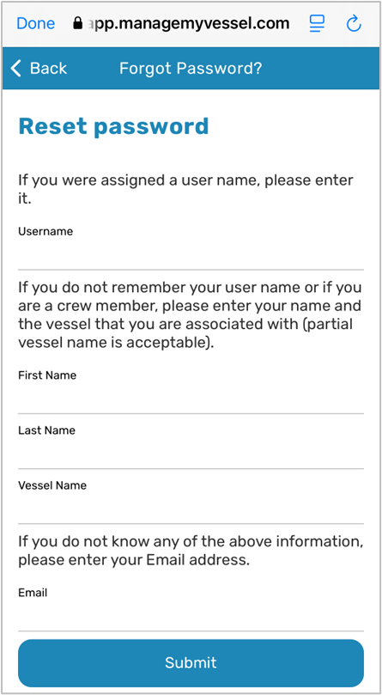Focus the Vessel Name input field
Screen dimensions: 382x695
191,508
